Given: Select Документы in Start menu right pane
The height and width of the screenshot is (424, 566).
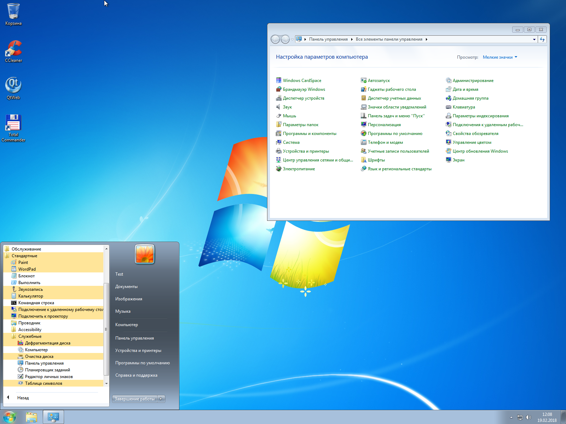Looking at the screenshot, I should pyautogui.click(x=126, y=287).
